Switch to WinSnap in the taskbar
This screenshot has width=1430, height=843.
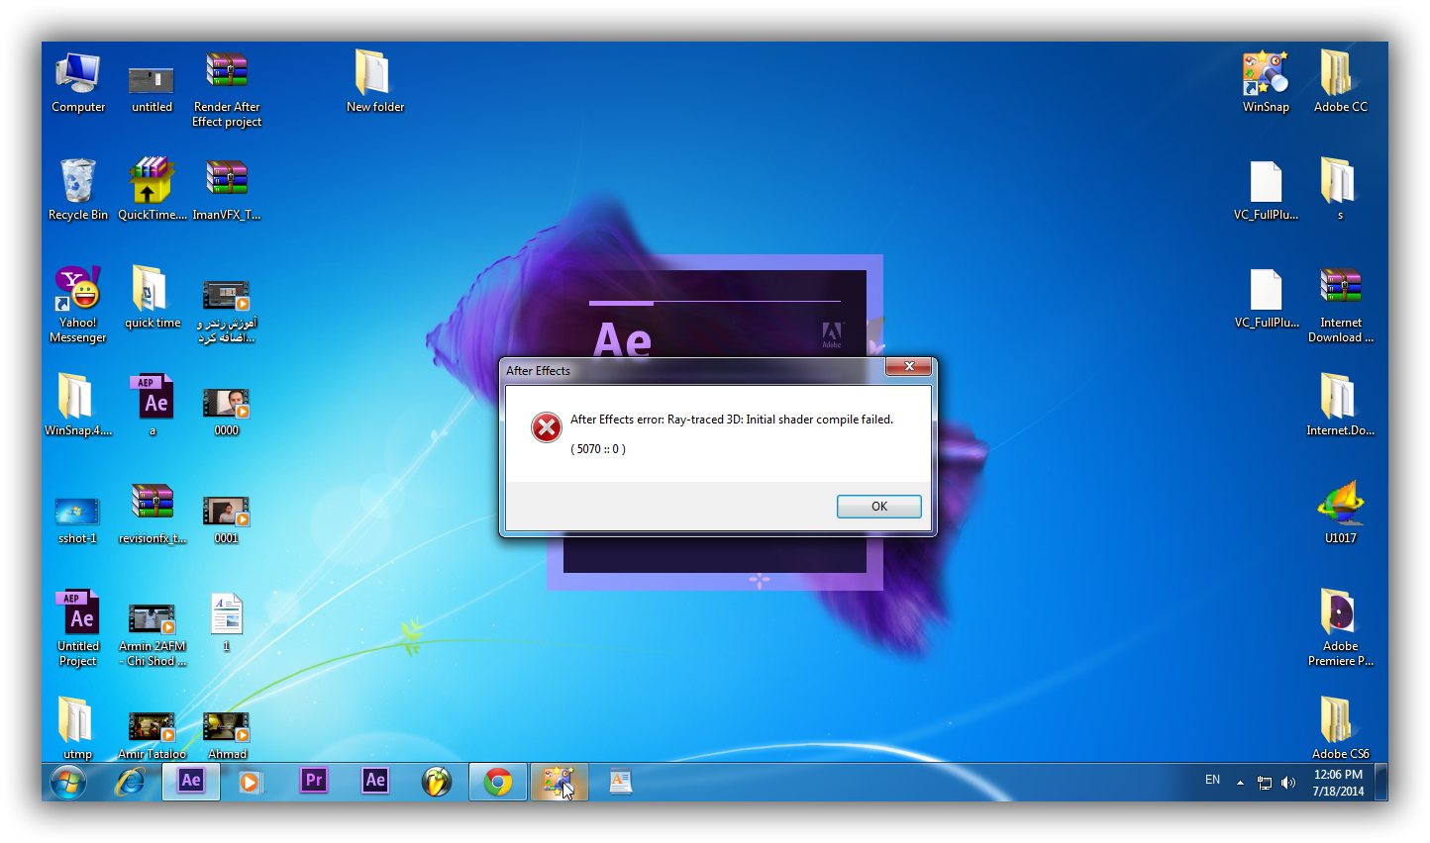click(x=560, y=782)
